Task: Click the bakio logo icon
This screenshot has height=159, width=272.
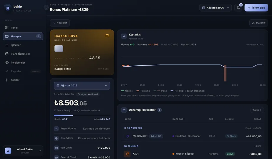Action: pyautogui.click(x=8, y=8)
